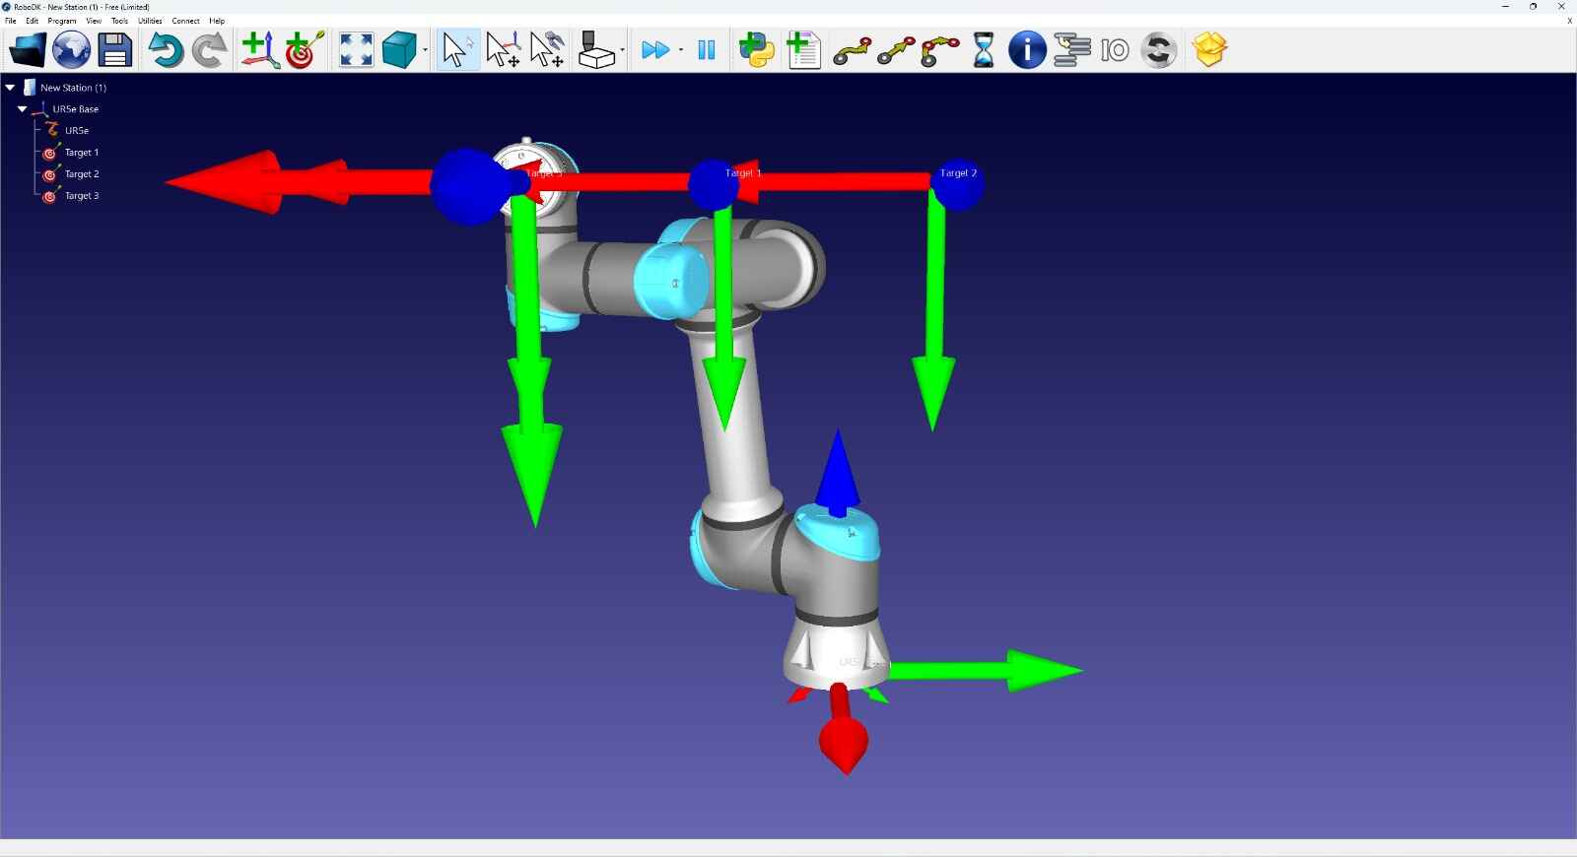Insert a joint move instruction
Viewport: 1577px width, 857px height.
[x=853, y=50]
